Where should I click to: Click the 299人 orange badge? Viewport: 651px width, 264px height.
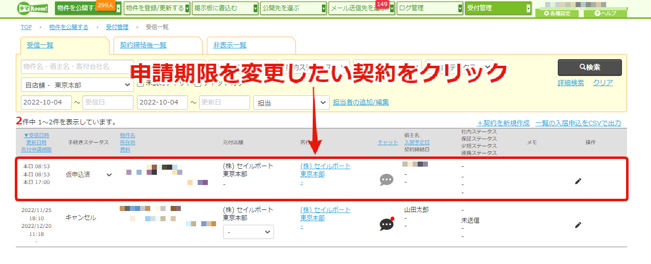point(105,5)
